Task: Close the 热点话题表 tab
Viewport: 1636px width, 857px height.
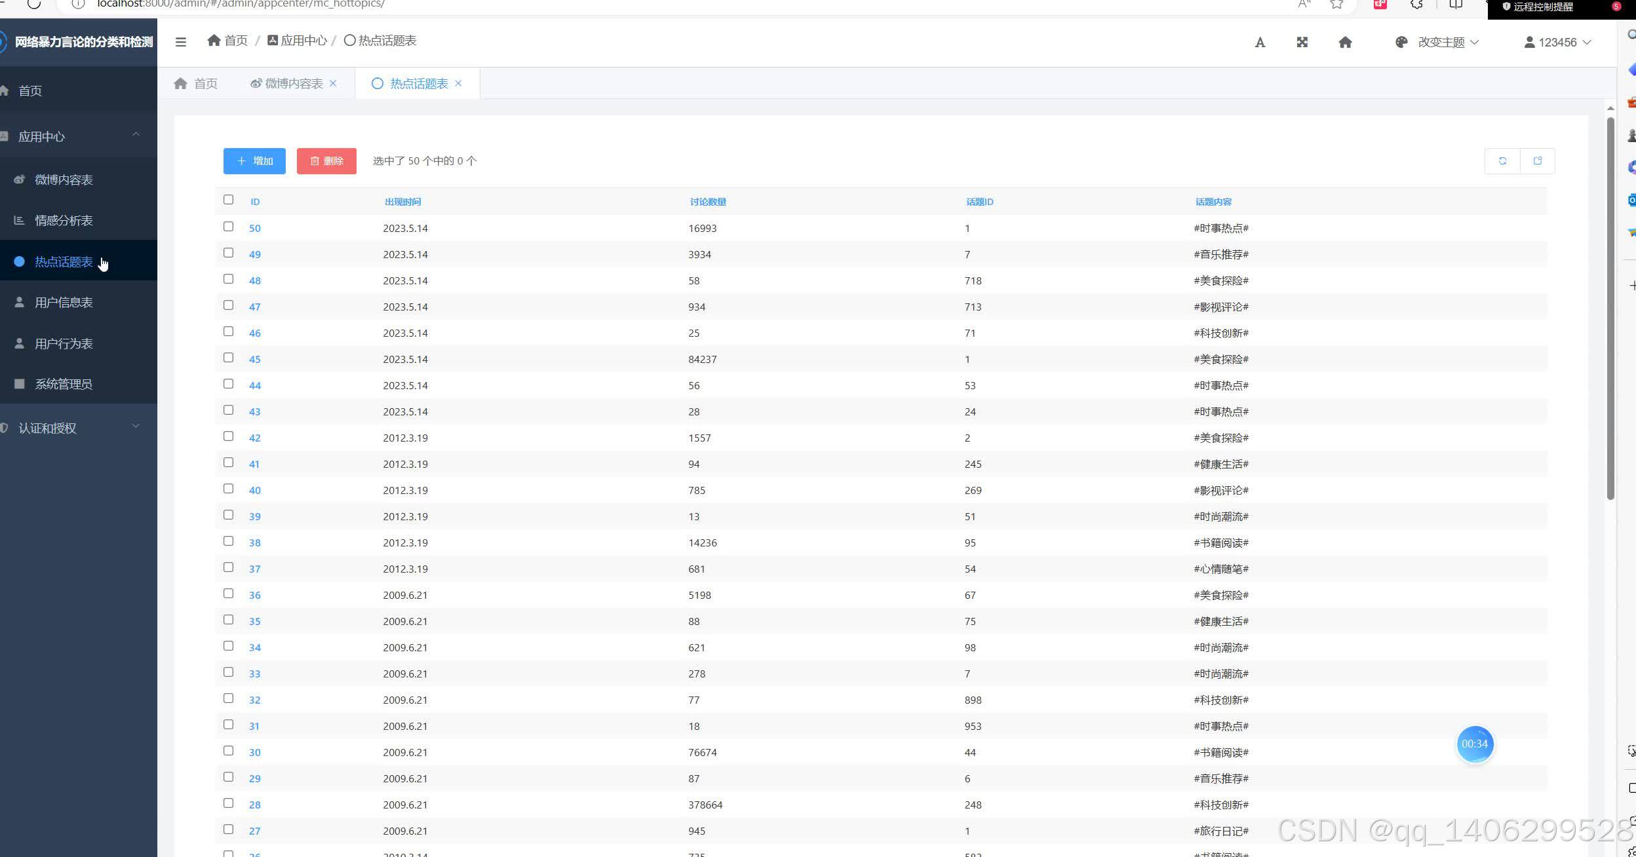Action: coord(458,83)
